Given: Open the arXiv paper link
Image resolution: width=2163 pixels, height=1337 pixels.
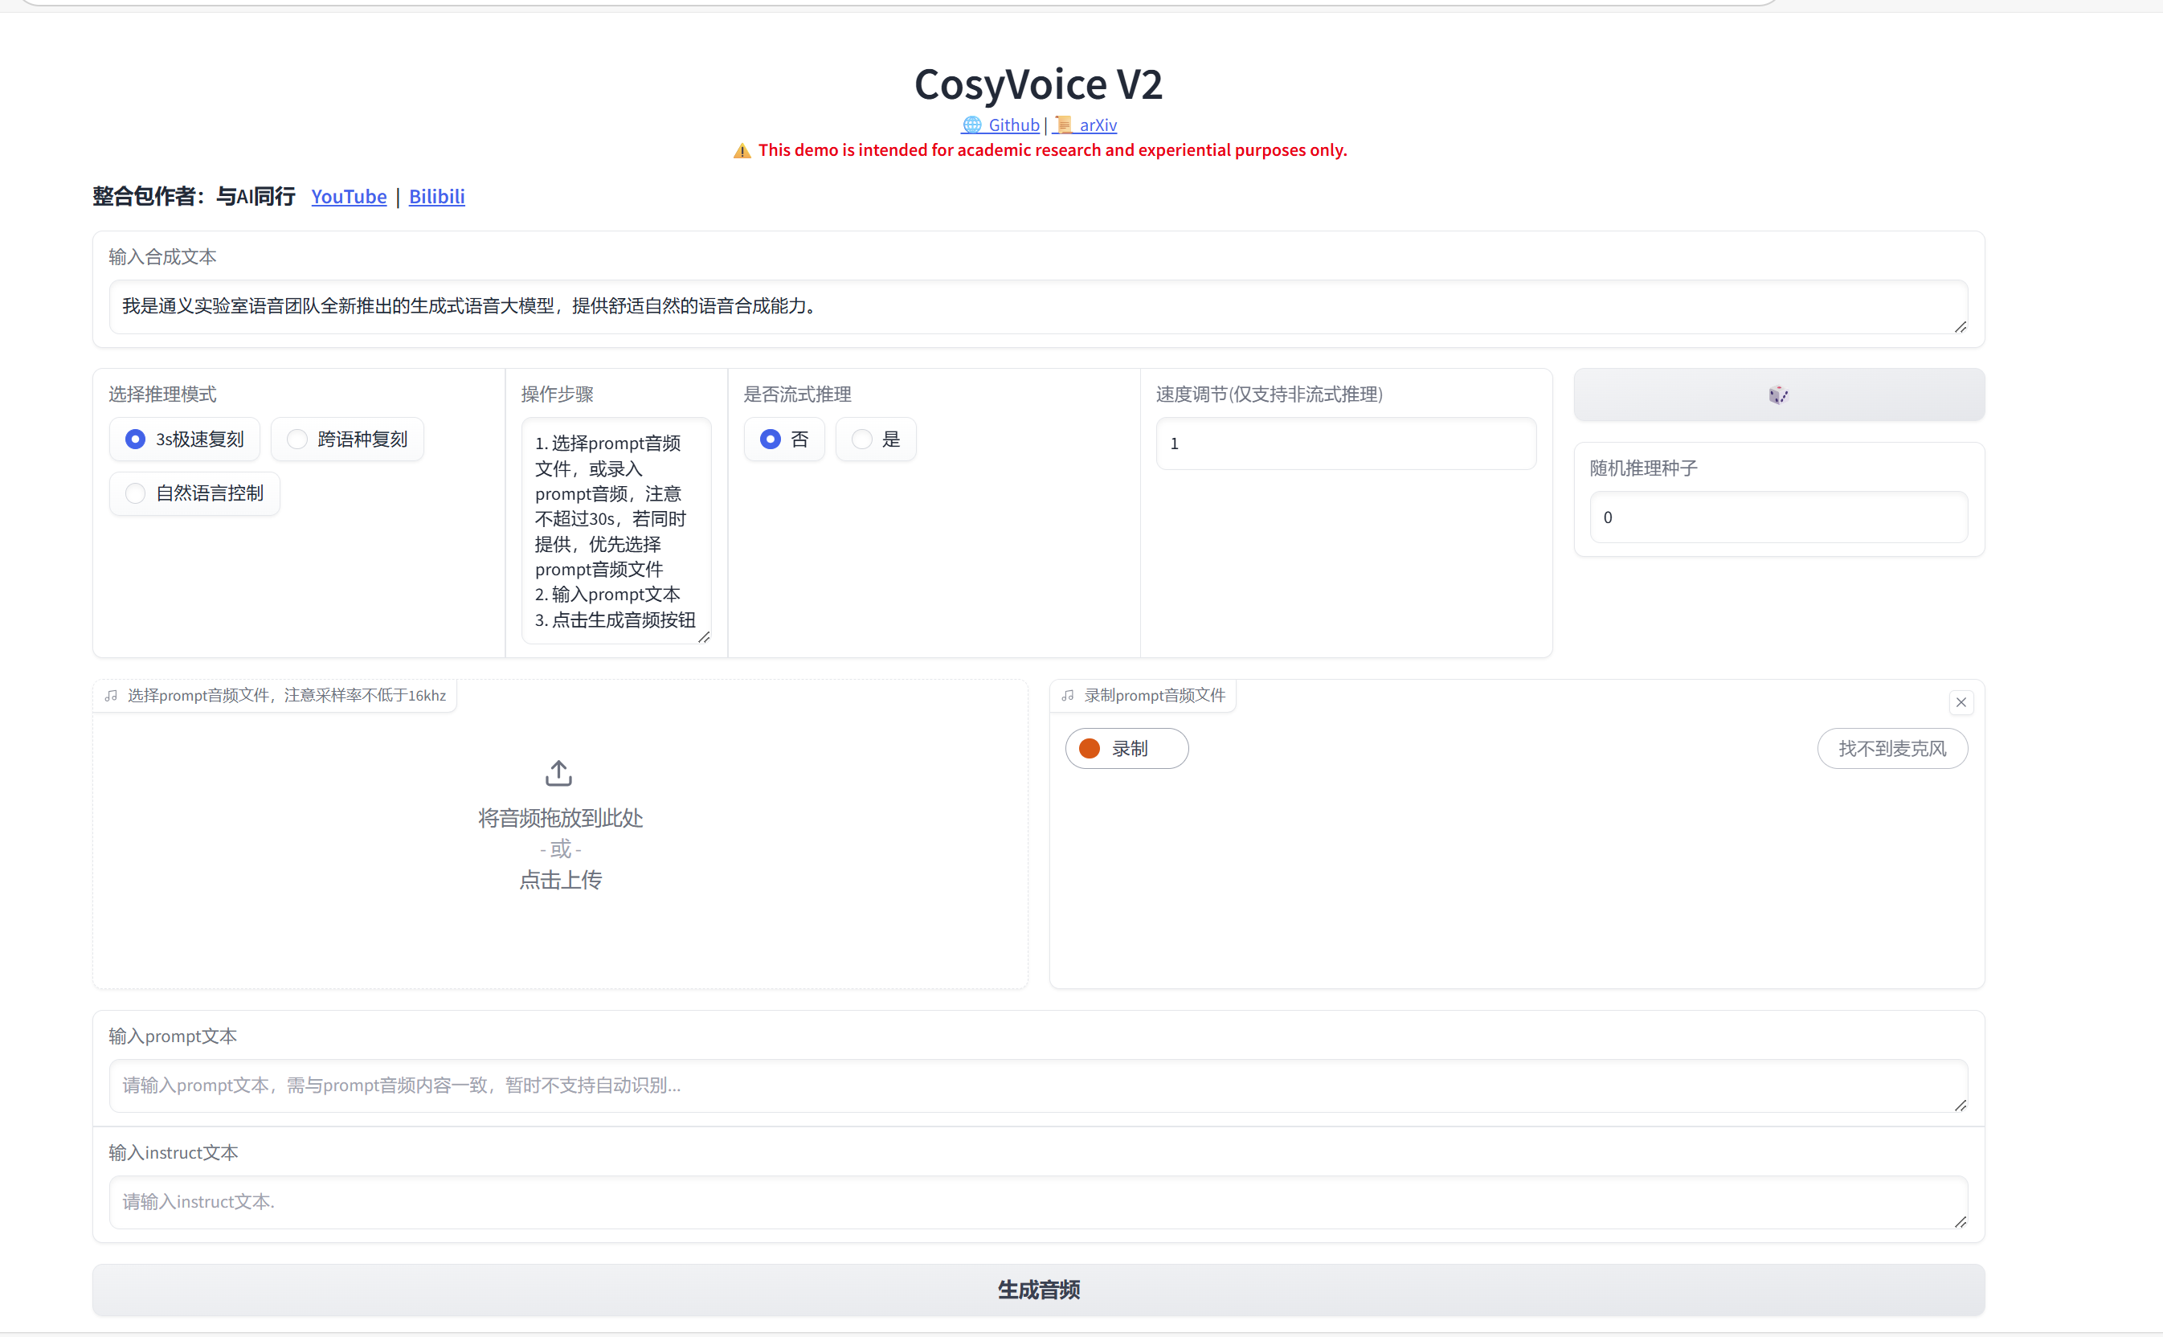Looking at the screenshot, I should coord(1085,125).
